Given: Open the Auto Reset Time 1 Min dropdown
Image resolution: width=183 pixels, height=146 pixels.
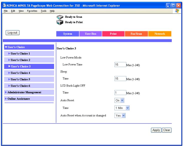Looking at the screenshot, I should coord(122,108).
